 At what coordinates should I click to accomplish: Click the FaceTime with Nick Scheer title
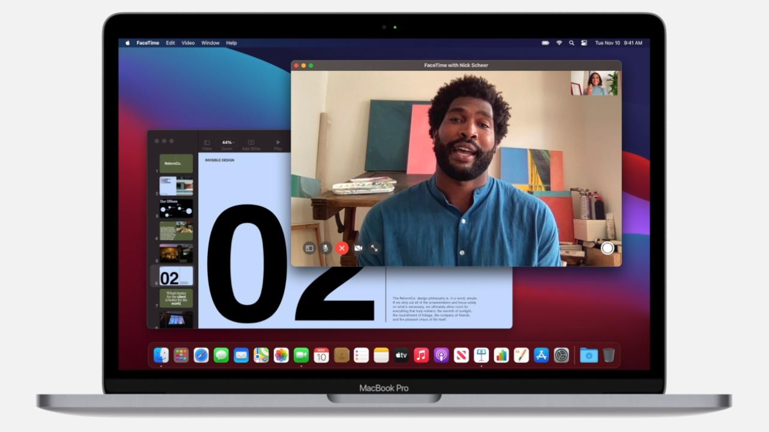tap(456, 65)
